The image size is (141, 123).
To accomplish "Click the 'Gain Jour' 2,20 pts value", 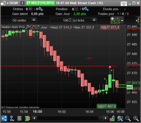I will pos(80,14).
